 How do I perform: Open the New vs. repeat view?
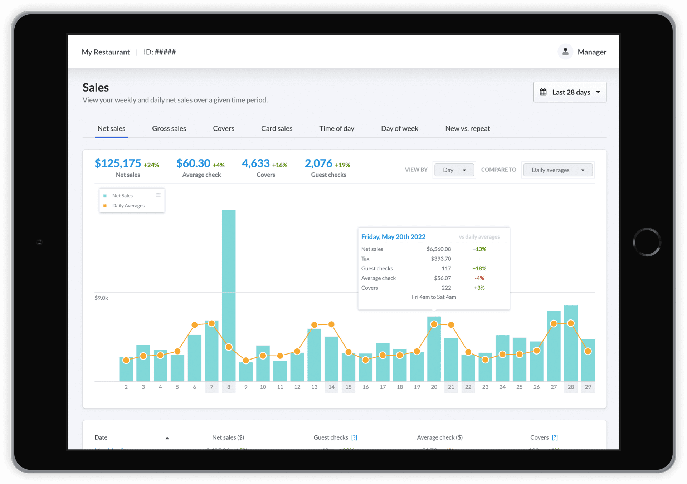click(467, 128)
